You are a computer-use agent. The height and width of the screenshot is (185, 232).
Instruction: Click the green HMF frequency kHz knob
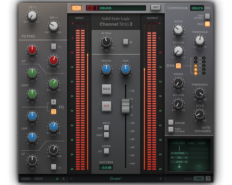[53, 83]
